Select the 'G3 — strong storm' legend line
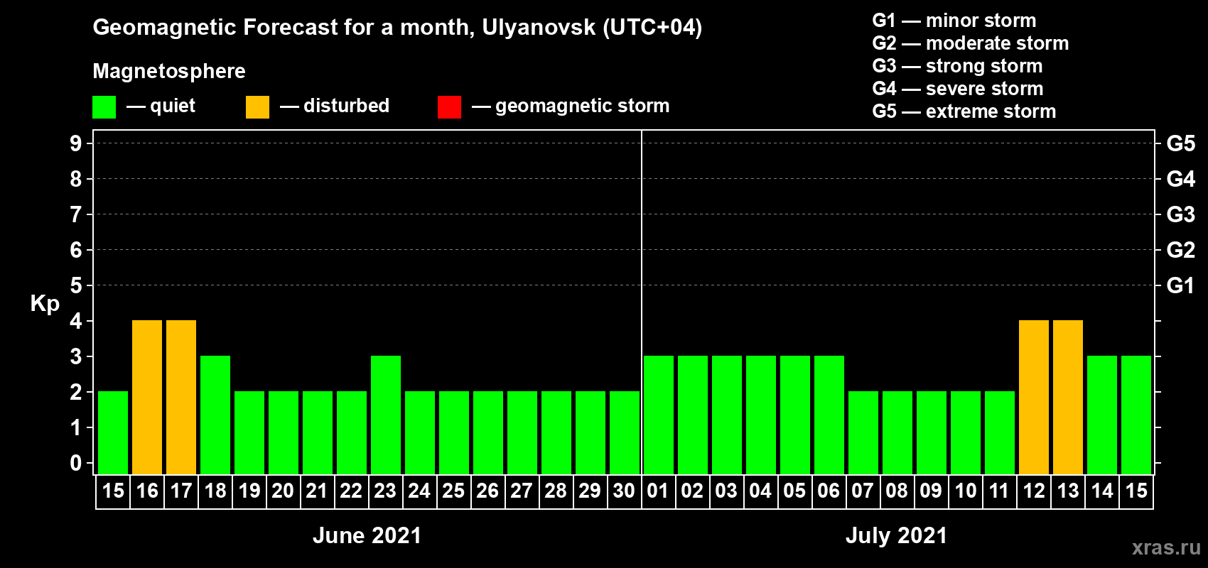 957,66
